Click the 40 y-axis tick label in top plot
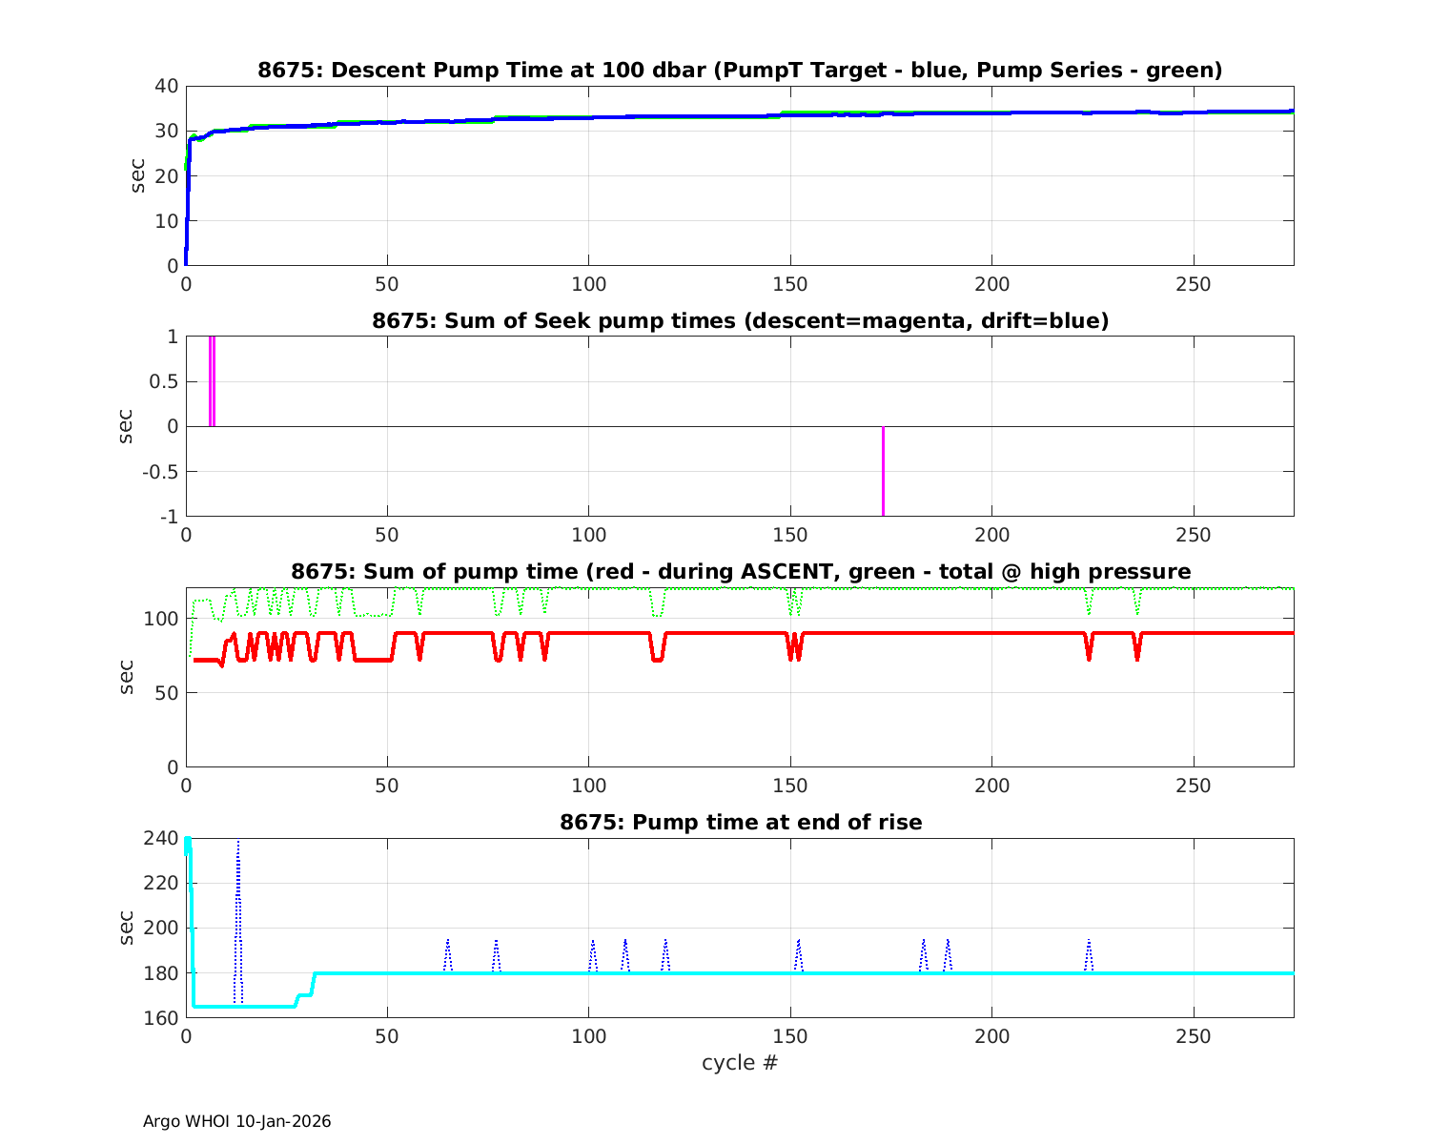The width and height of the screenshot is (1430, 1144). (x=168, y=86)
